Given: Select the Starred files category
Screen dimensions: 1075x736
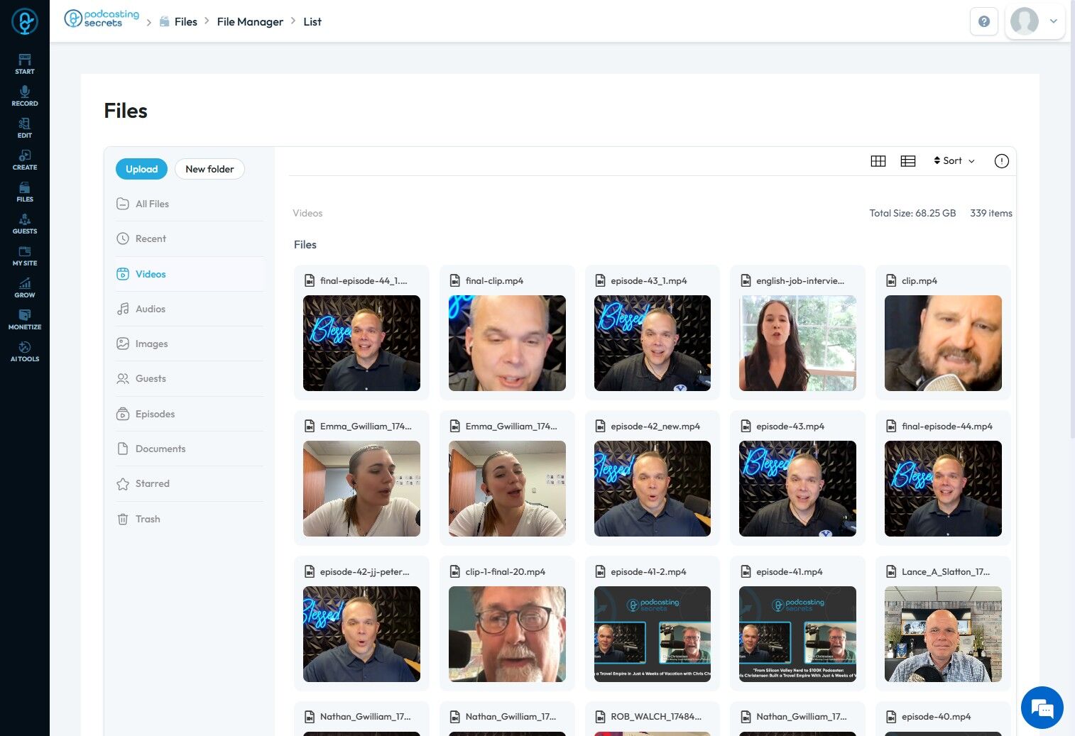Looking at the screenshot, I should [152, 483].
